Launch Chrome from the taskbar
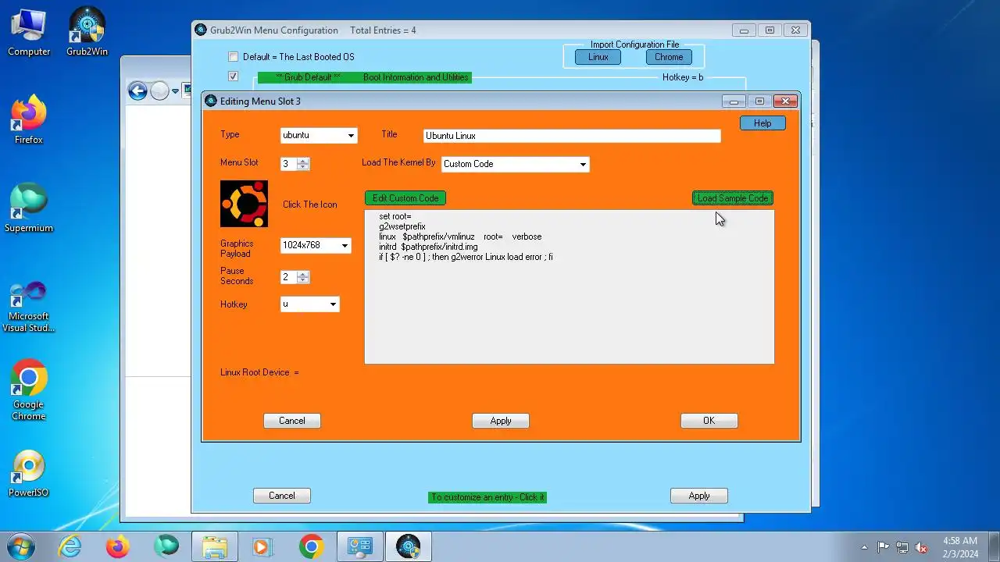Image resolution: width=1000 pixels, height=562 pixels. 311,546
